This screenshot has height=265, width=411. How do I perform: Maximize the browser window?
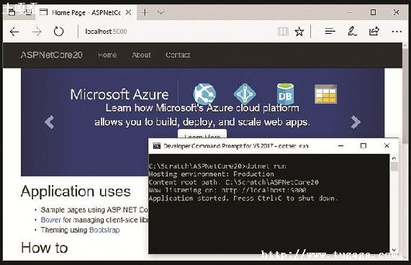374,12
